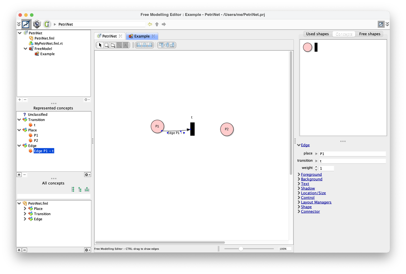The image size is (406, 274).
Task: Close the Example tab
Action: (153, 36)
